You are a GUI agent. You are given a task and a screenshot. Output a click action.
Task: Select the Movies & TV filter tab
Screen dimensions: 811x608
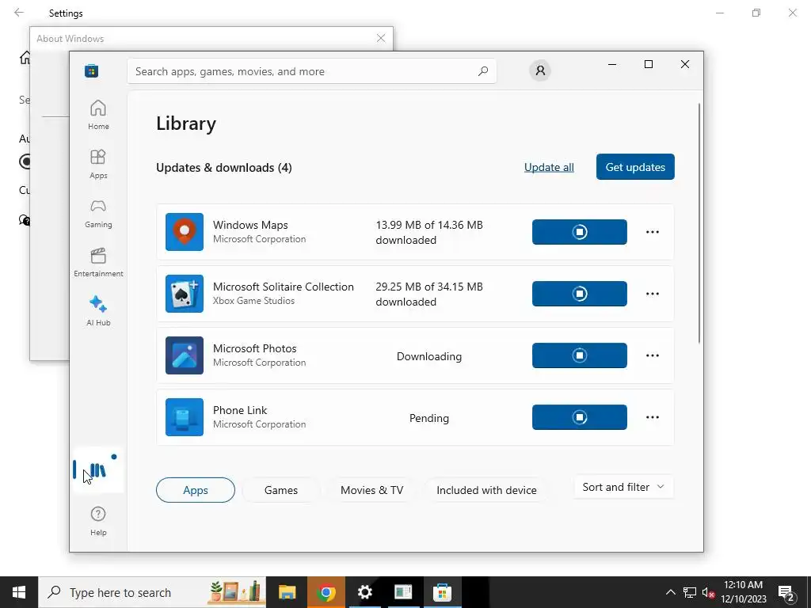pyautogui.click(x=372, y=490)
